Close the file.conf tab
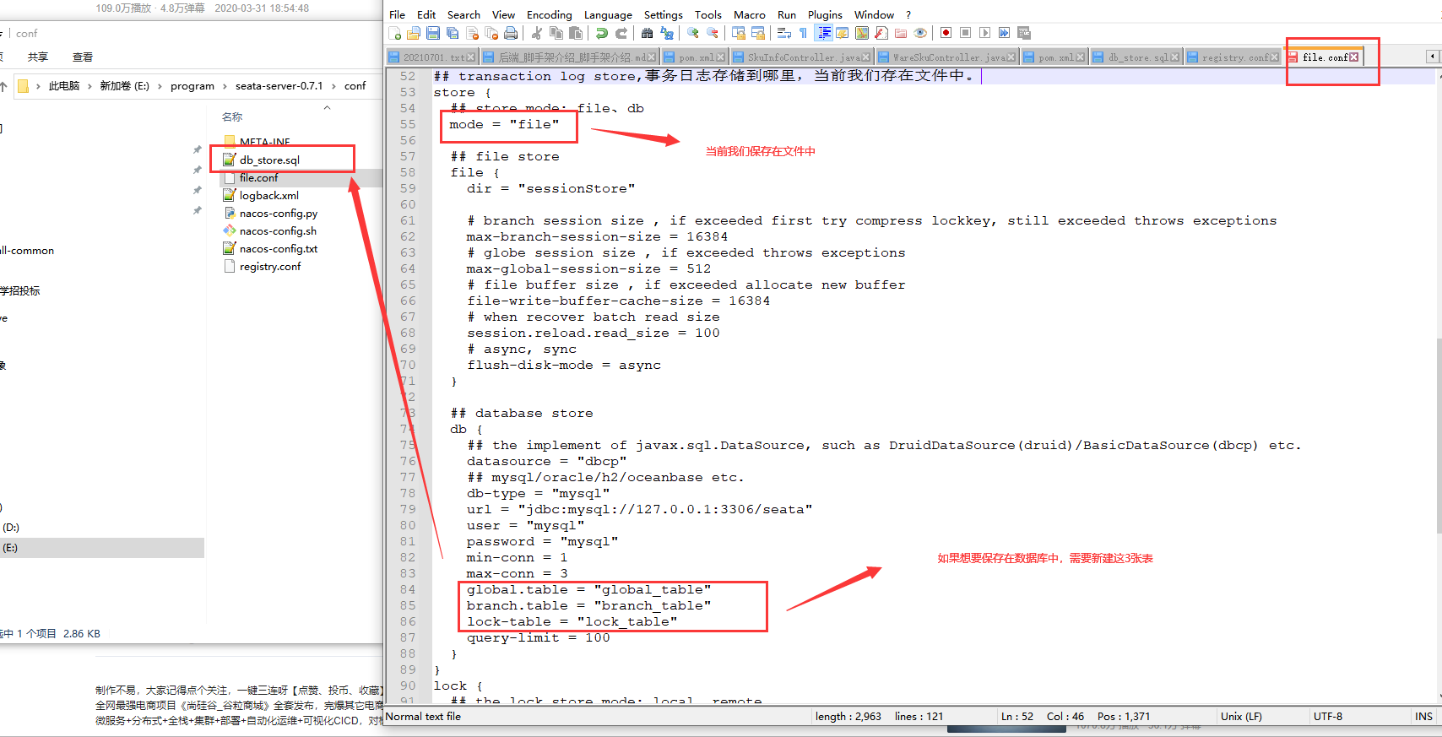Image resolution: width=1442 pixels, height=737 pixels. [1354, 57]
